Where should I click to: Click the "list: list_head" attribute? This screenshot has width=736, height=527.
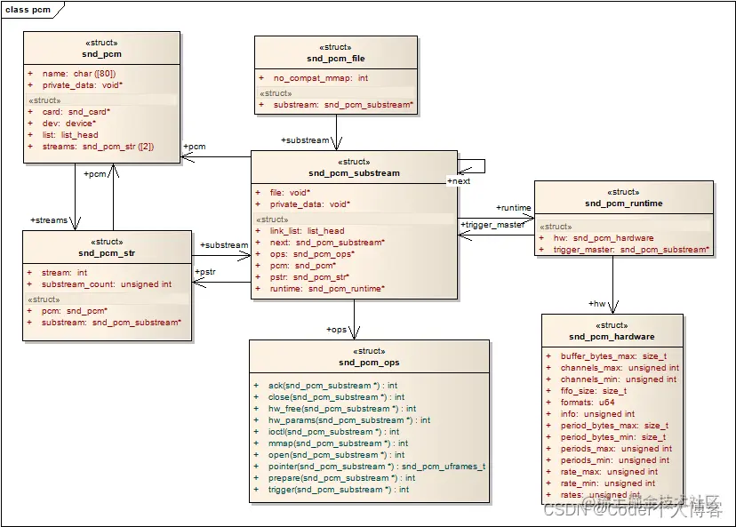pyautogui.click(x=70, y=135)
